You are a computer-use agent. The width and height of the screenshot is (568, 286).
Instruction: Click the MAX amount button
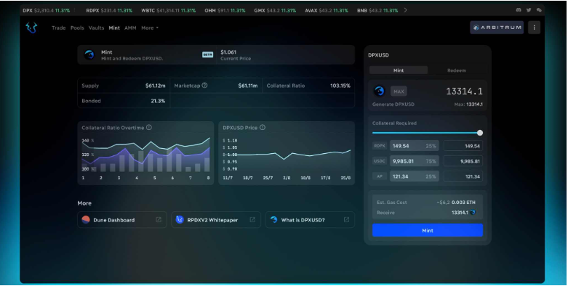tap(399, 91)
